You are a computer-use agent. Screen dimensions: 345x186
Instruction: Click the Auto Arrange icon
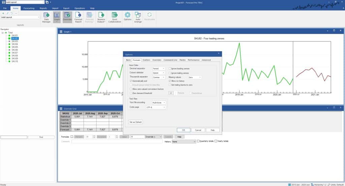[x=138, y=17]
